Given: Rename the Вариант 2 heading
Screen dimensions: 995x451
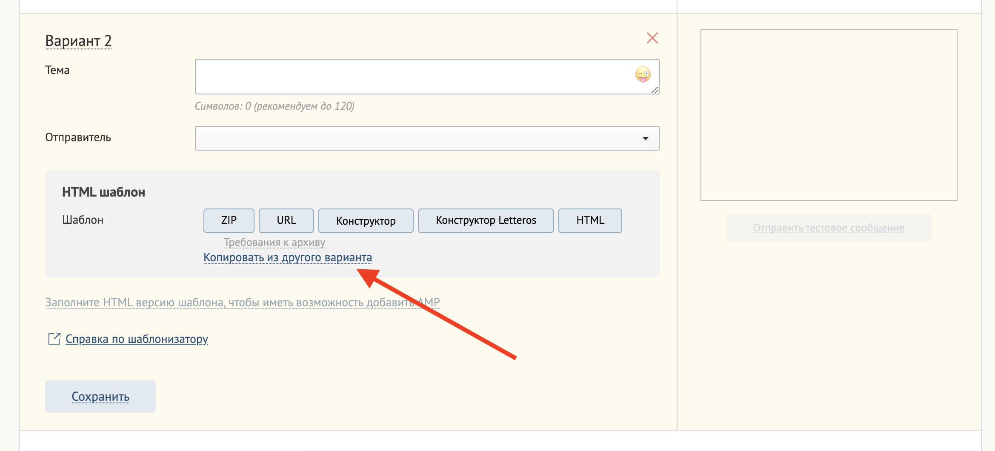Looking at the screenshot, I should click(x=78, y=41).
